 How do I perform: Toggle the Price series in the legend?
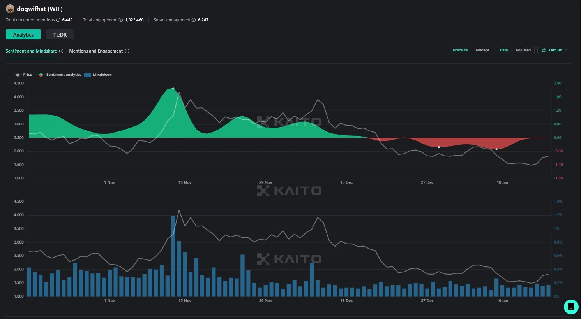[23, 75]
